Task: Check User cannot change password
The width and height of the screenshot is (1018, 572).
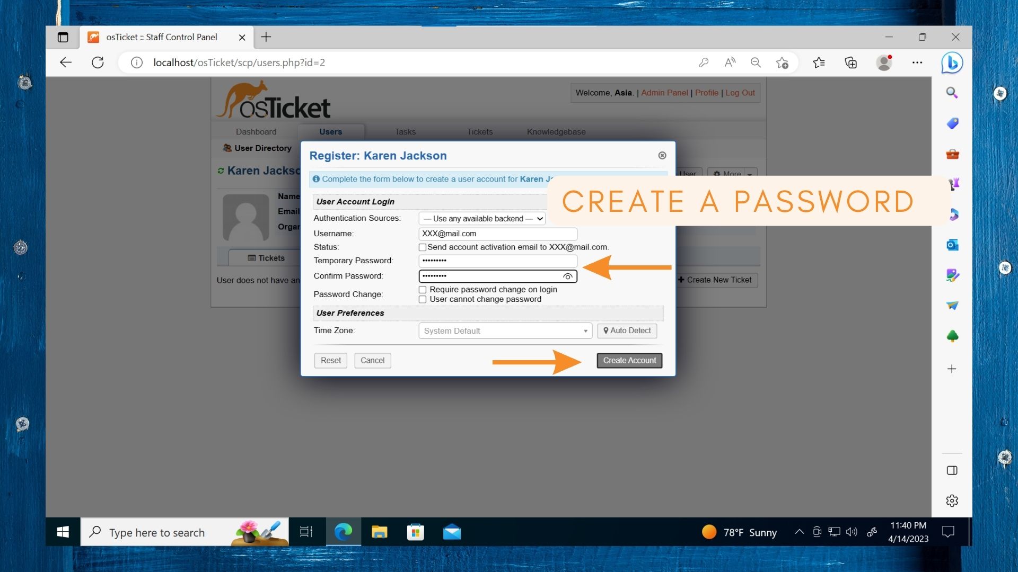Action: [423, 299]
